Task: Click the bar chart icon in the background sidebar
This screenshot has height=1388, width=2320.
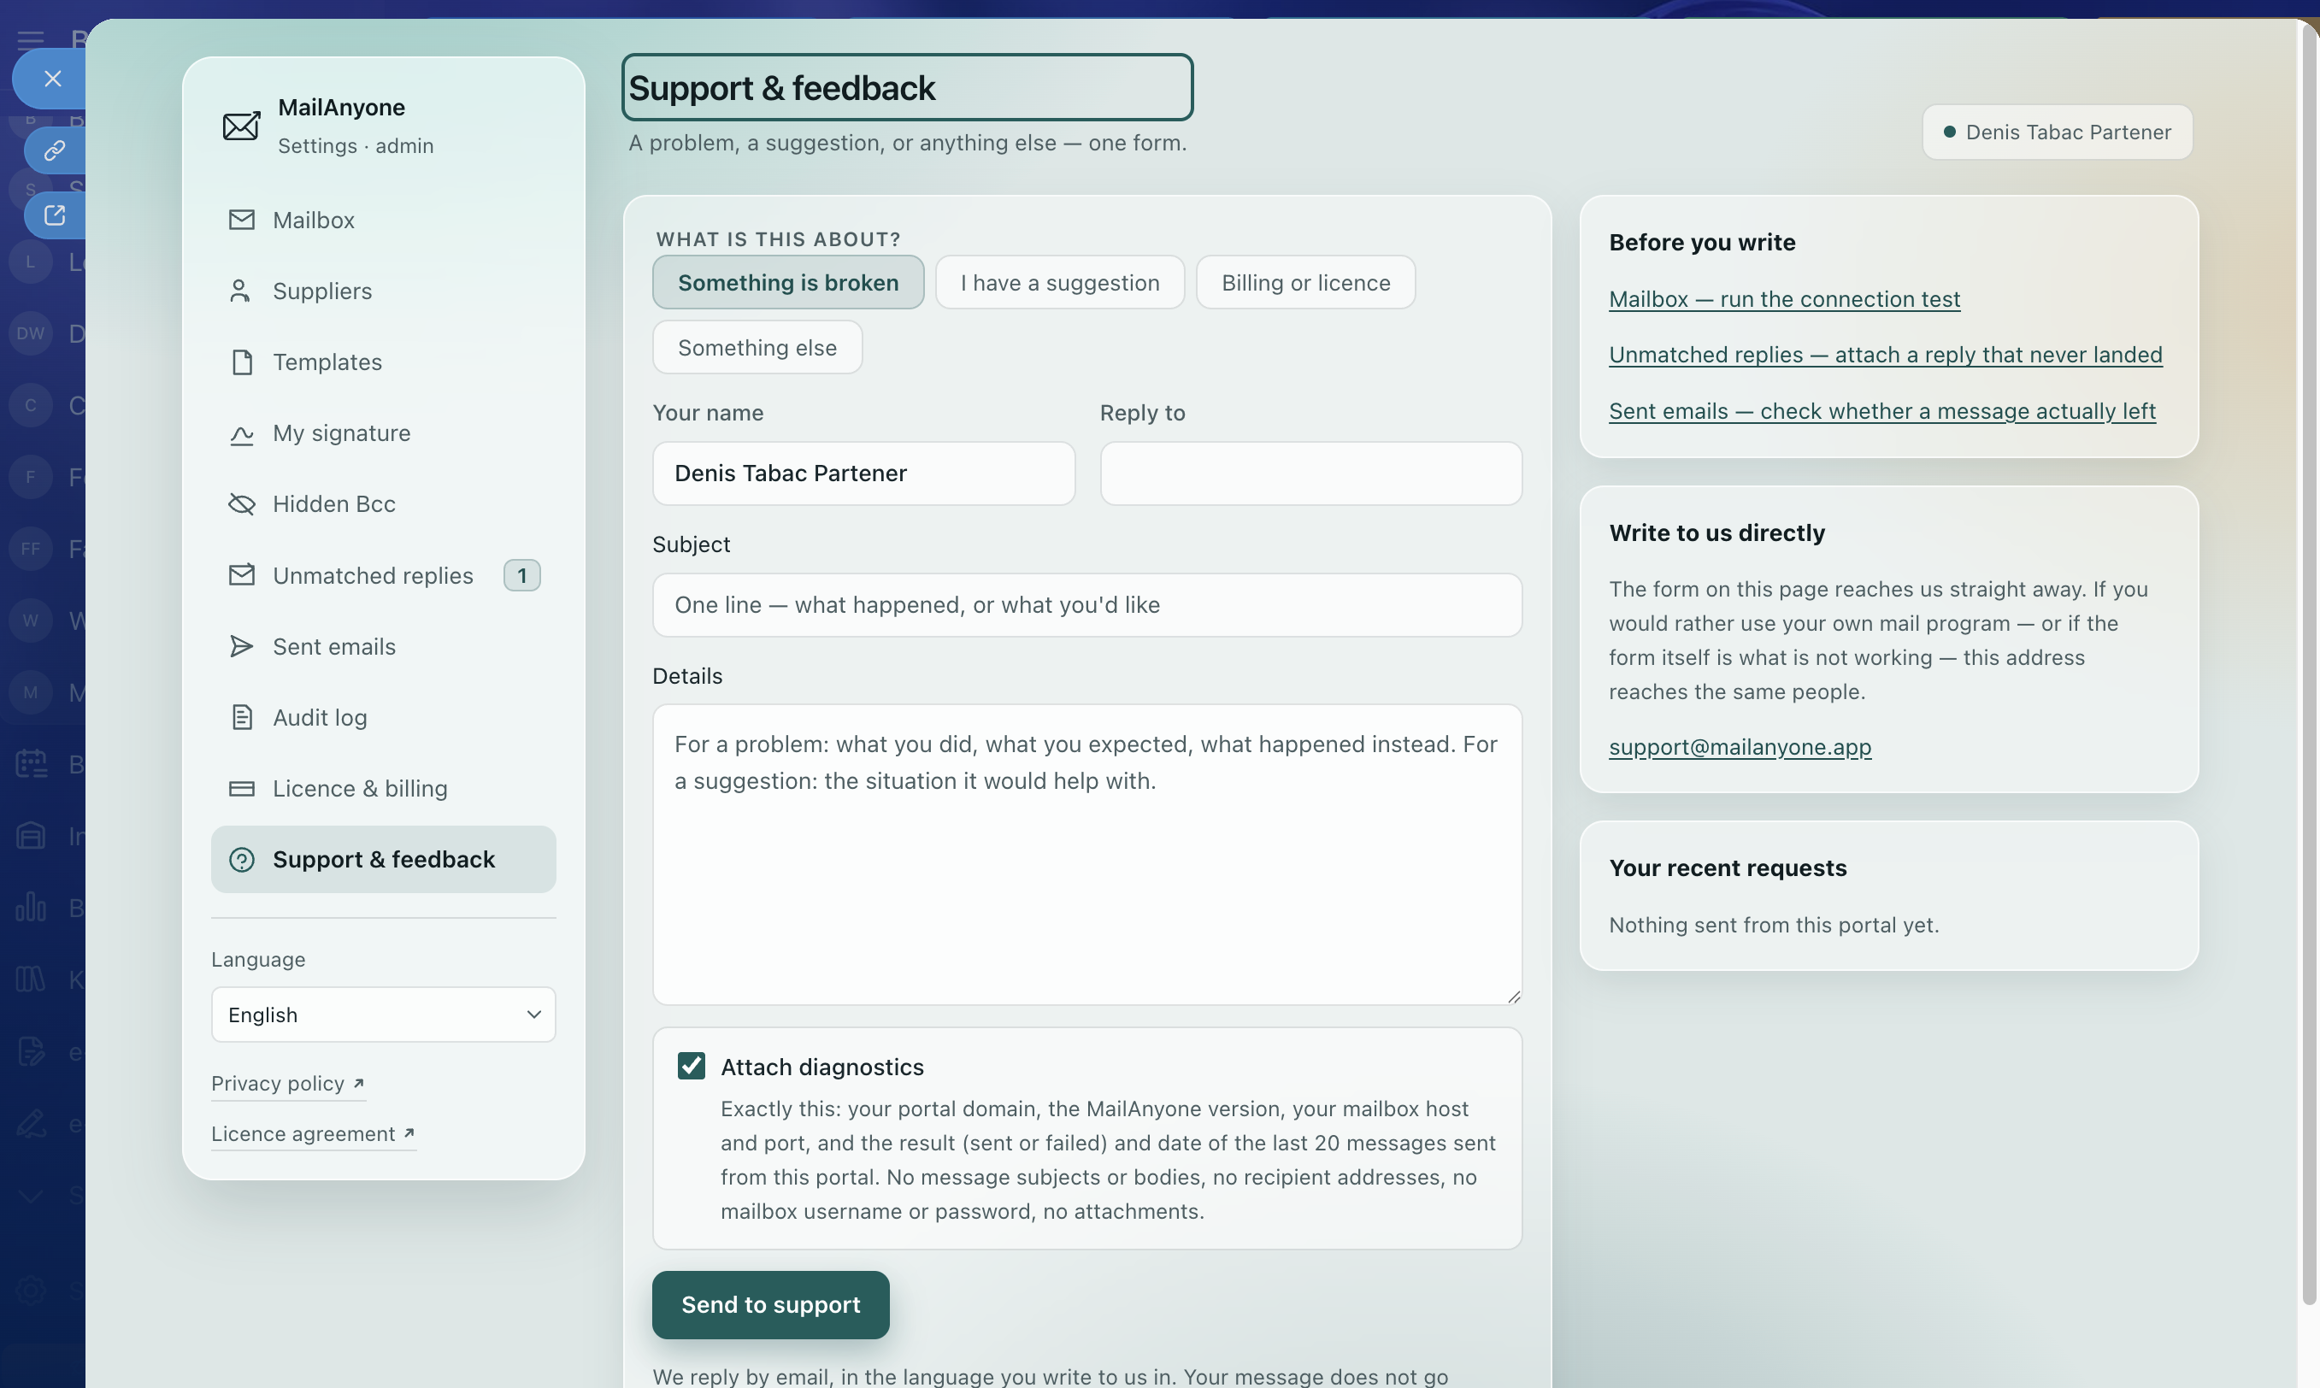Action: (x=31, y=908)
